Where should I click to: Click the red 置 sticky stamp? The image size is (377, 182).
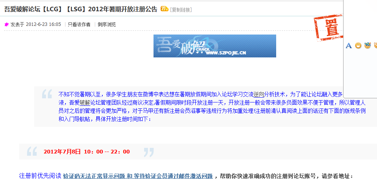point(329,27)
